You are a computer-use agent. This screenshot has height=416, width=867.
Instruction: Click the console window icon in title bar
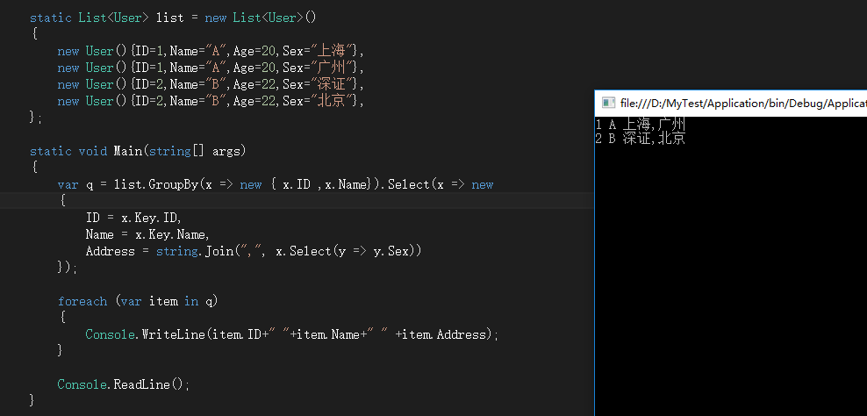tap(608, 104)
